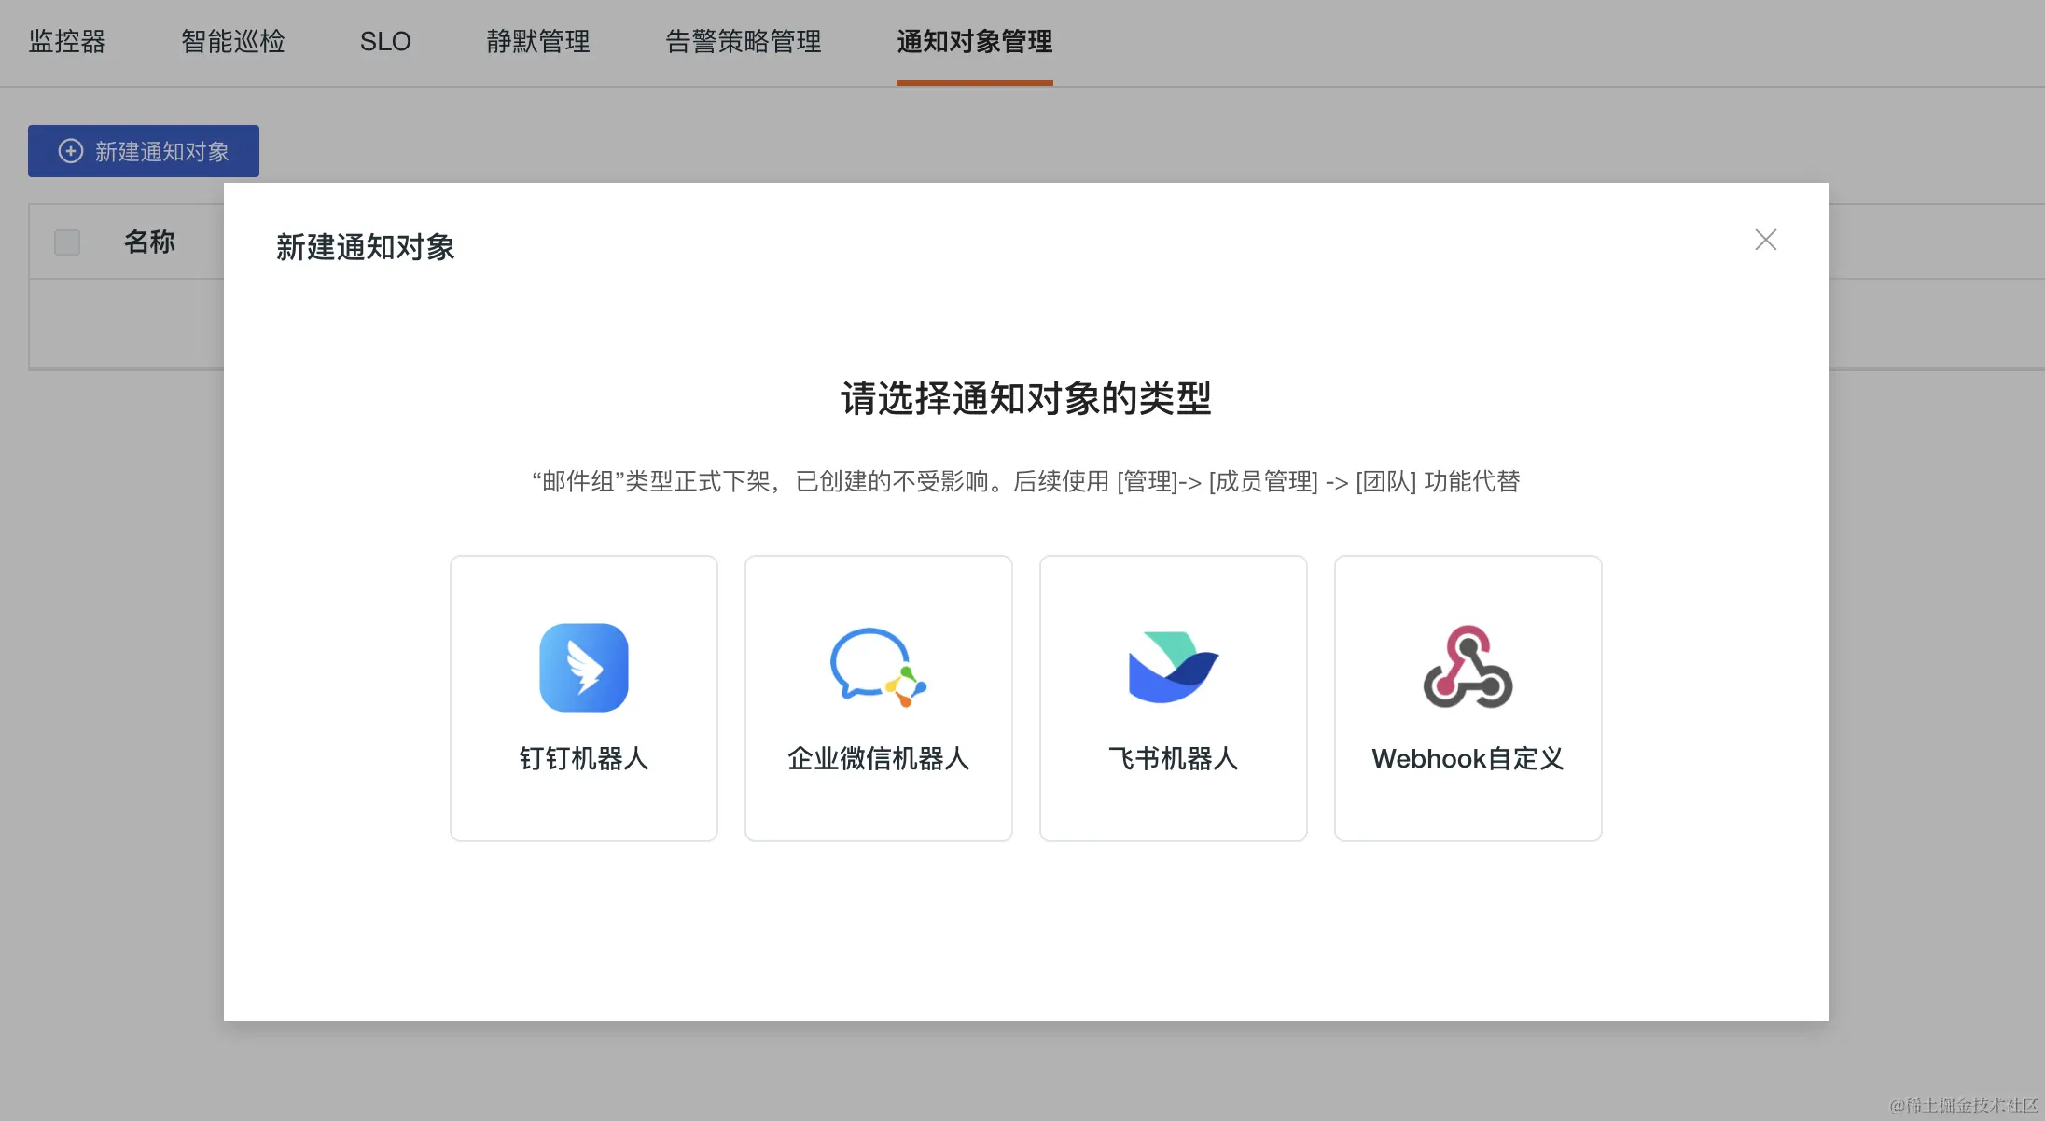Switch to 告警策略管理 tab
This screenshot has height=1121, width=2045.
pos(744,41)
